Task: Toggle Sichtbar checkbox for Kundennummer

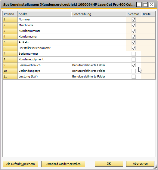Action: pyautogui.click(x=134, y=31)
